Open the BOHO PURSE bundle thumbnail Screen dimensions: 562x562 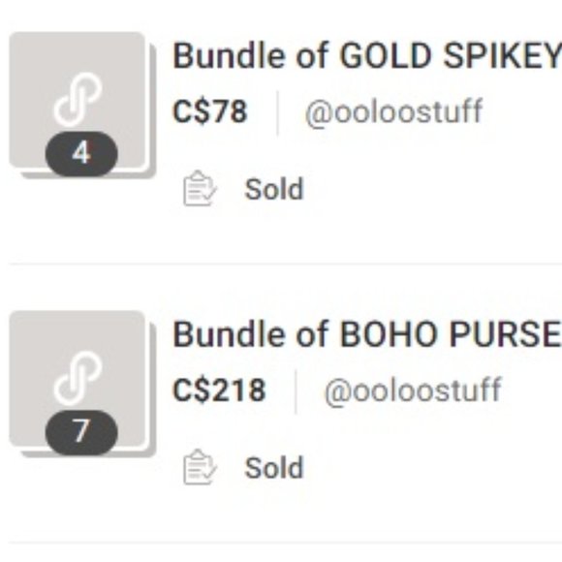tap(82, 383)
